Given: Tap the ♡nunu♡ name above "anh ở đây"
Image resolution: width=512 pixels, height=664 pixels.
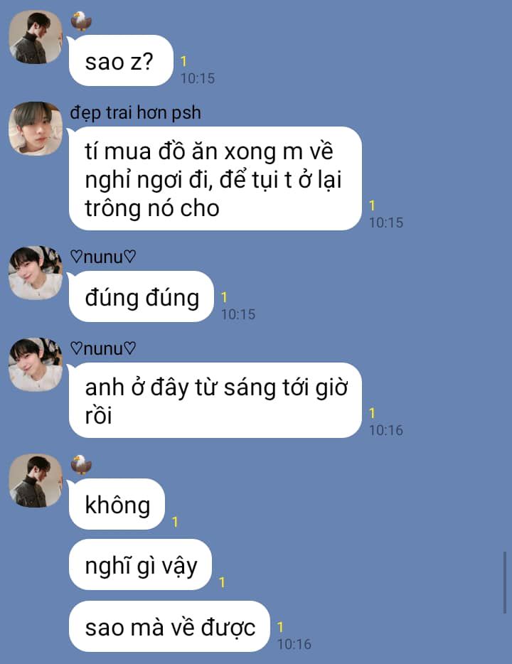Looking at the screenshot, I should (103, 348).
